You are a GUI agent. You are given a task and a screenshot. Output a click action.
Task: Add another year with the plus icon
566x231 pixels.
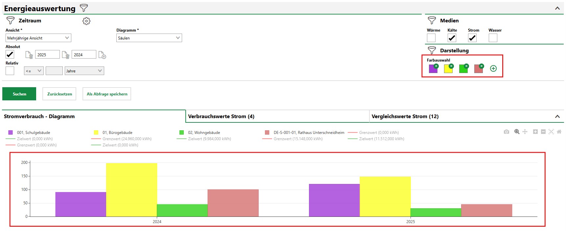coord(102,55)
